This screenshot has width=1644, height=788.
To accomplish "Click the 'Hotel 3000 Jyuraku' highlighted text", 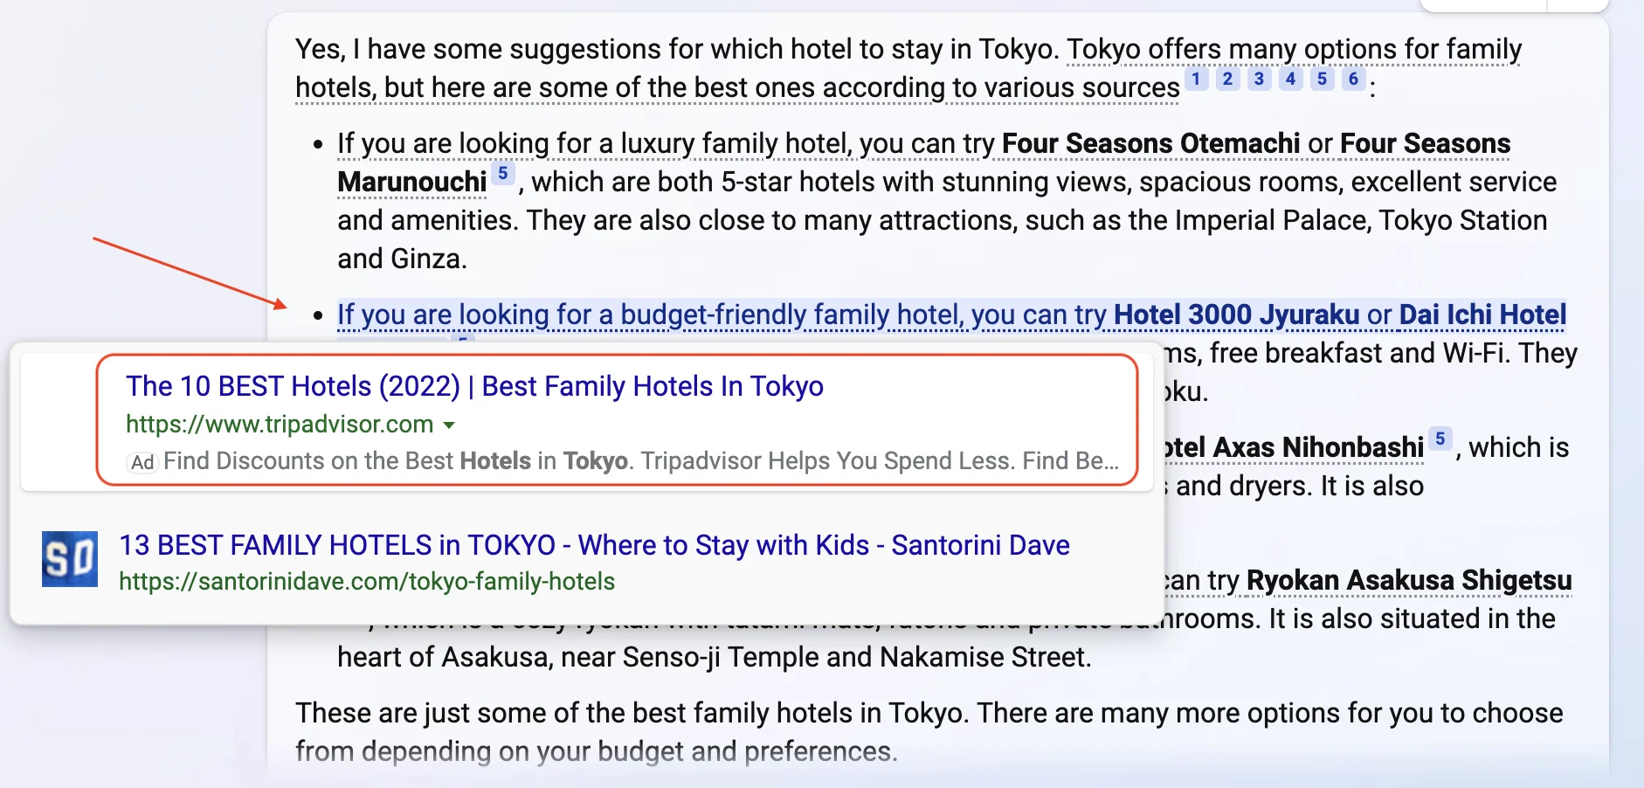I will pyautogui.click(x=1236, y=315).
